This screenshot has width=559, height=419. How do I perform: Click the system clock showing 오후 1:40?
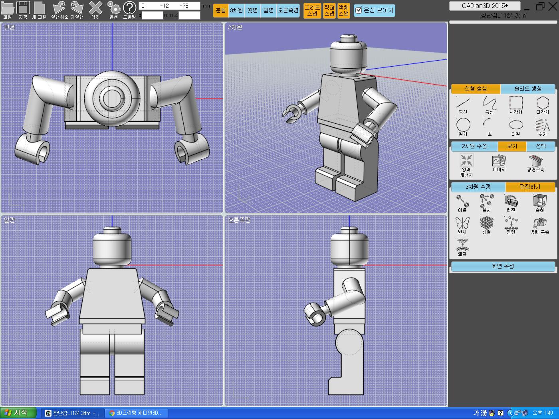click(x=543, y=413)
